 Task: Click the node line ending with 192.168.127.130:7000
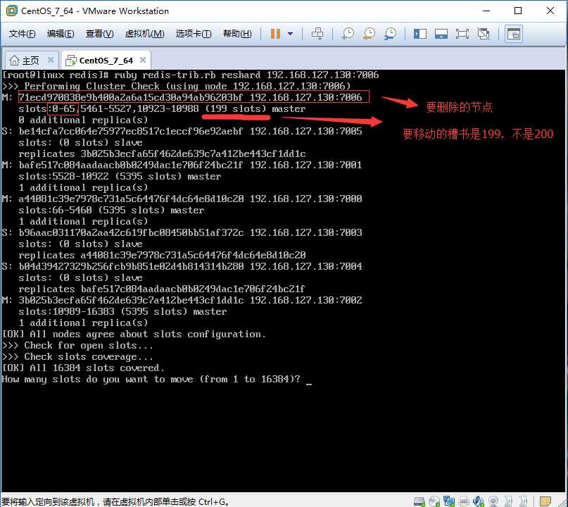click(x=182, y=199)
